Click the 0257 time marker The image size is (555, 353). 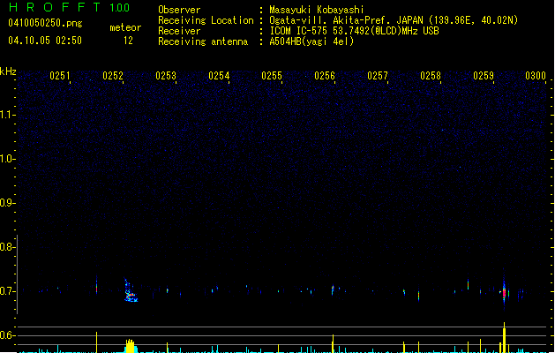(378, 76)
